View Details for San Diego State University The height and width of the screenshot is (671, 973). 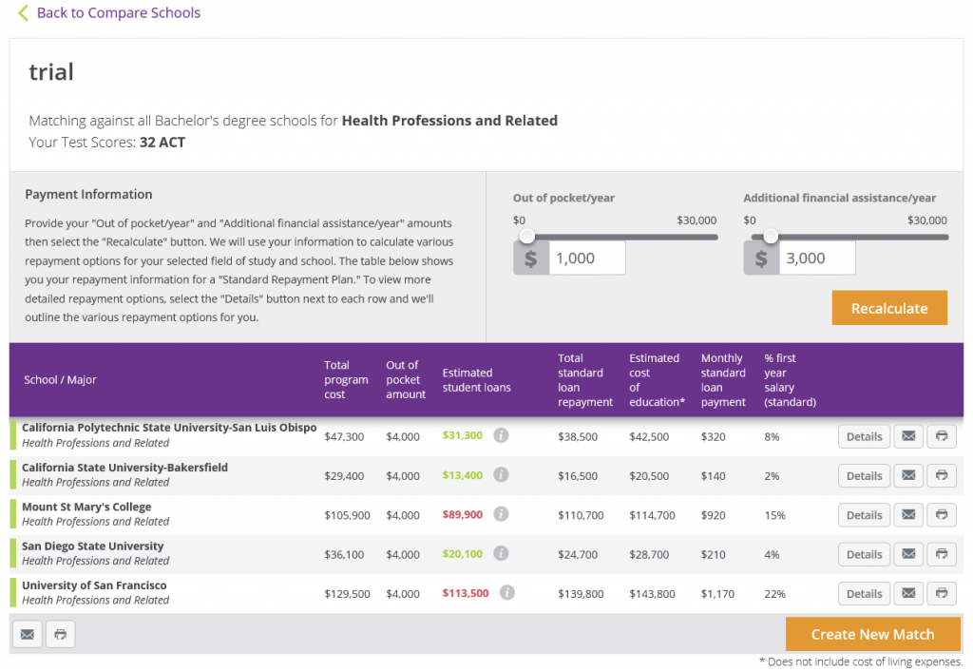(x=864, y=554)
